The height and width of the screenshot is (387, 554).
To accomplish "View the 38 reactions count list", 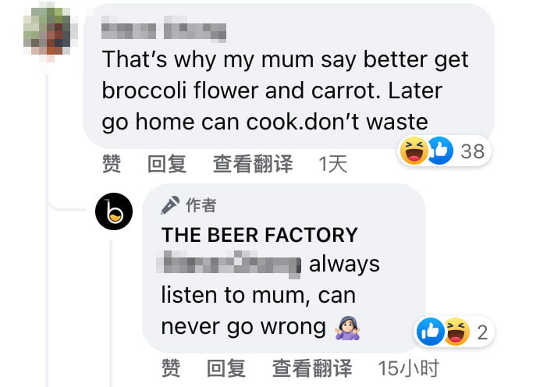I will coord(472,151).
